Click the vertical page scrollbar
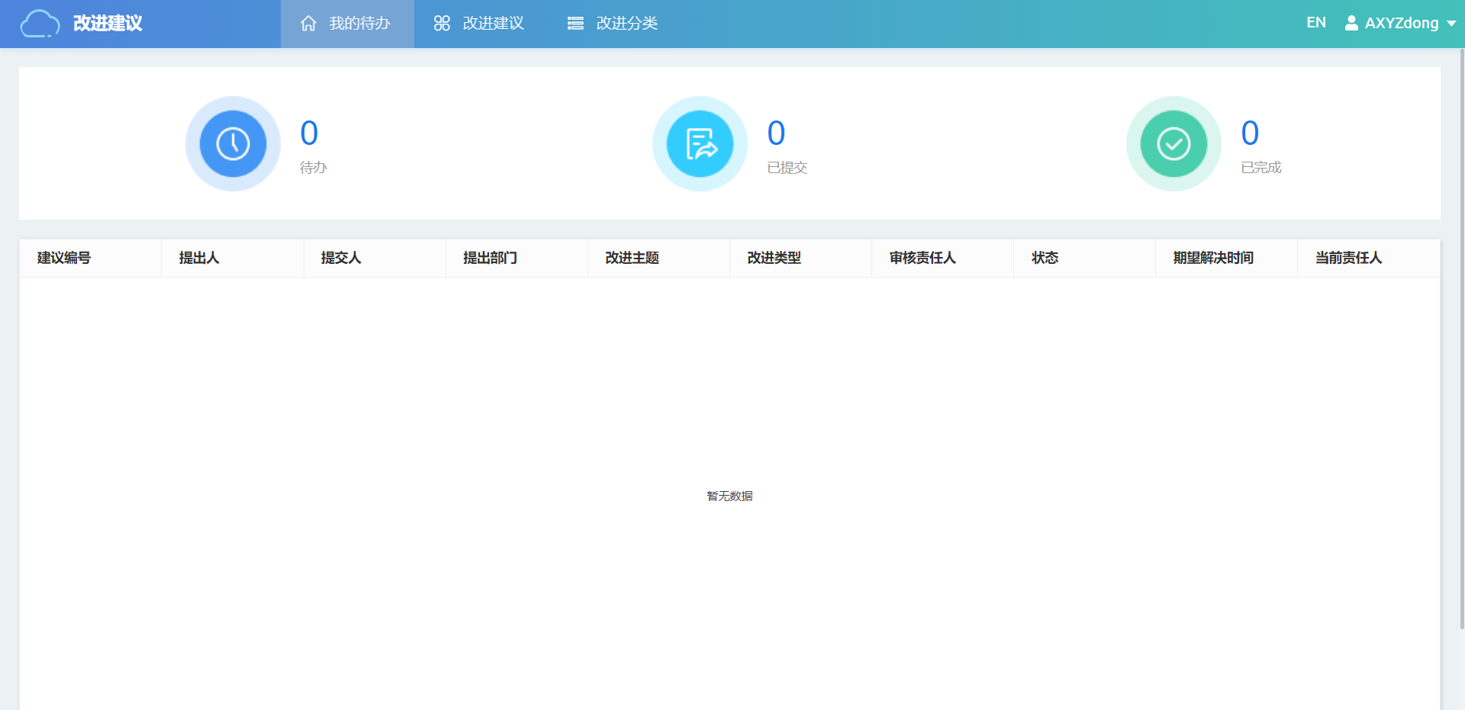The width and height of the screenshot is (1465, 710). pos(1462,339)
